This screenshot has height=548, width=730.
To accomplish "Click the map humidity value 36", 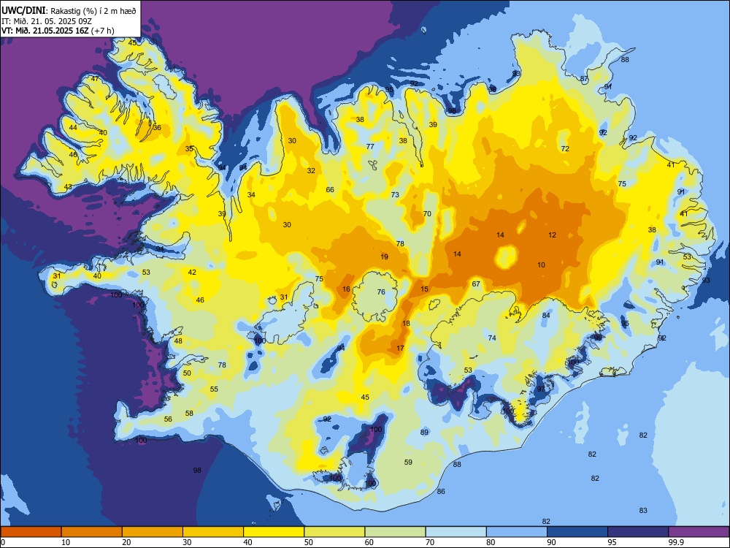I will click(x=157, y=128).
